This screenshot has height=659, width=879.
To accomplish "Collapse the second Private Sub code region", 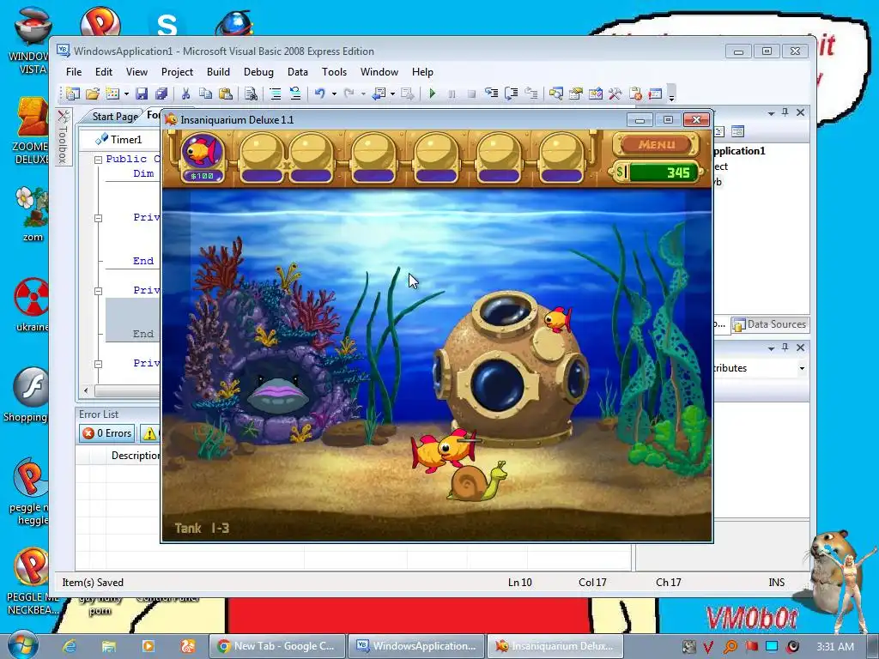I will point(98,291).
